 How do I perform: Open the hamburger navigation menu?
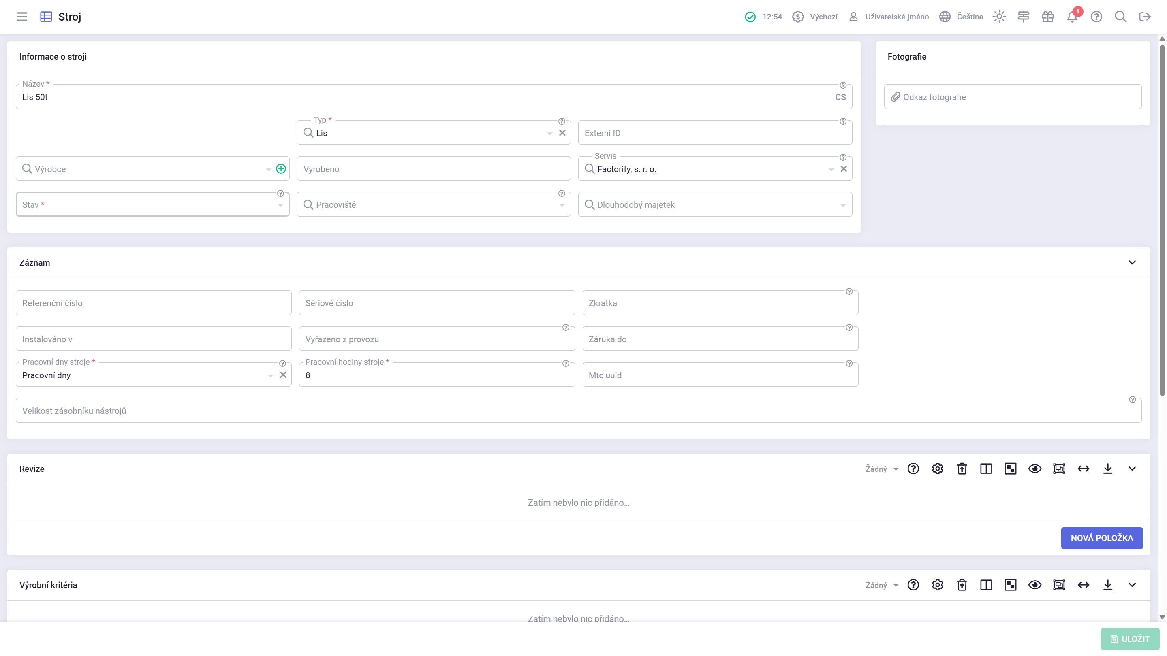pos(22,17)
